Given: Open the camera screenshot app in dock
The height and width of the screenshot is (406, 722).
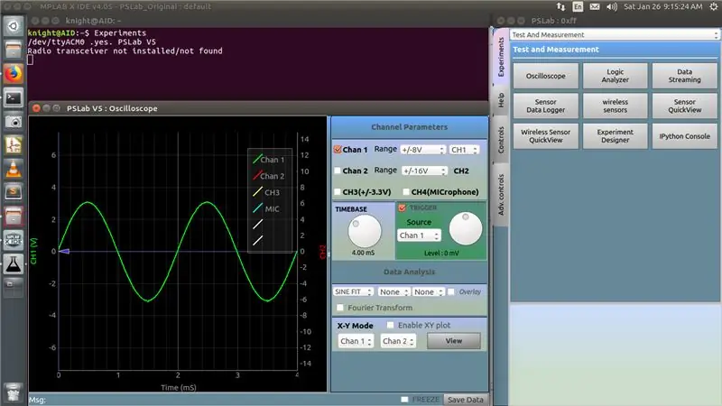Looking at the screenshot, I should click(13, 122).
